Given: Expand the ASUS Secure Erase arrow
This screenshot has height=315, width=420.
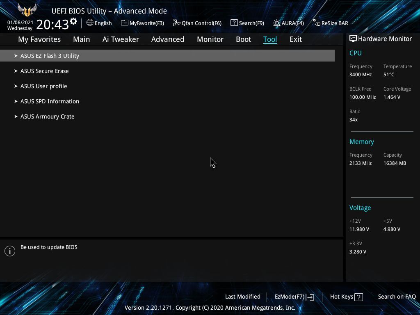Looking at the screenshot, I should [x=16, y=71].
